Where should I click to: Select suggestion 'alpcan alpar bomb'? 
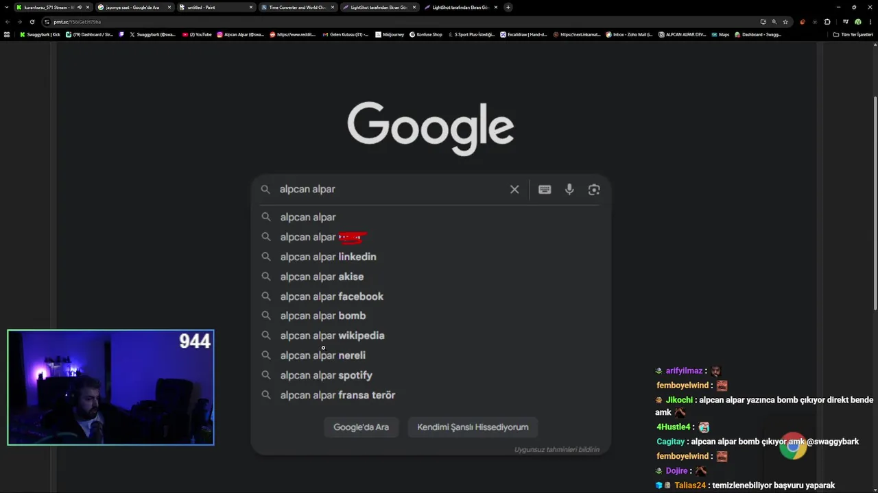pyautogui.click(x=431, y=316)
